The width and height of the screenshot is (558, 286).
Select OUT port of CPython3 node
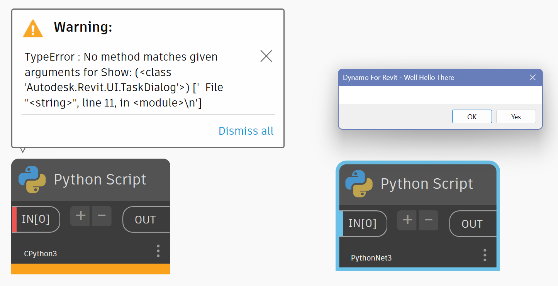(145, 220)
